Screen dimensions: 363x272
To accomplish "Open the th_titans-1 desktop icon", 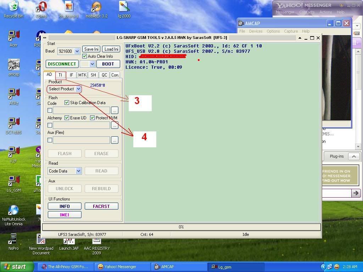I will (69, 9).
